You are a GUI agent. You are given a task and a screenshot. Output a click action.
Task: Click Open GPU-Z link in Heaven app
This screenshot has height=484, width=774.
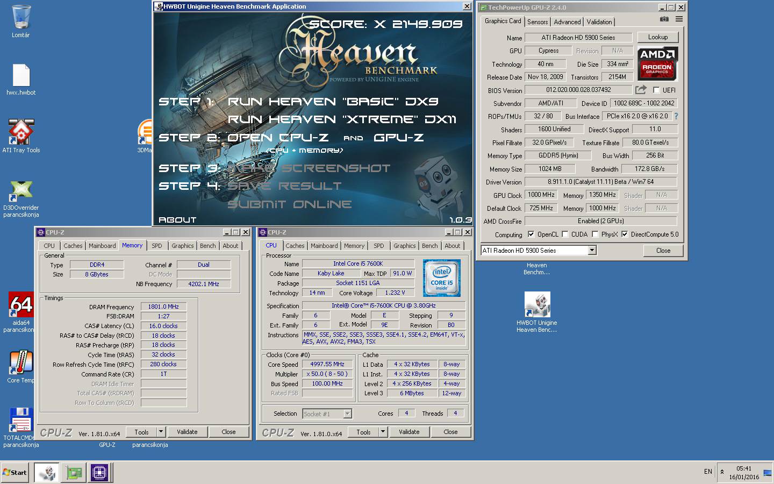(398, 138)
